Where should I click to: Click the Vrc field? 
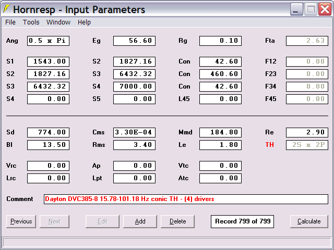(48, 166)
